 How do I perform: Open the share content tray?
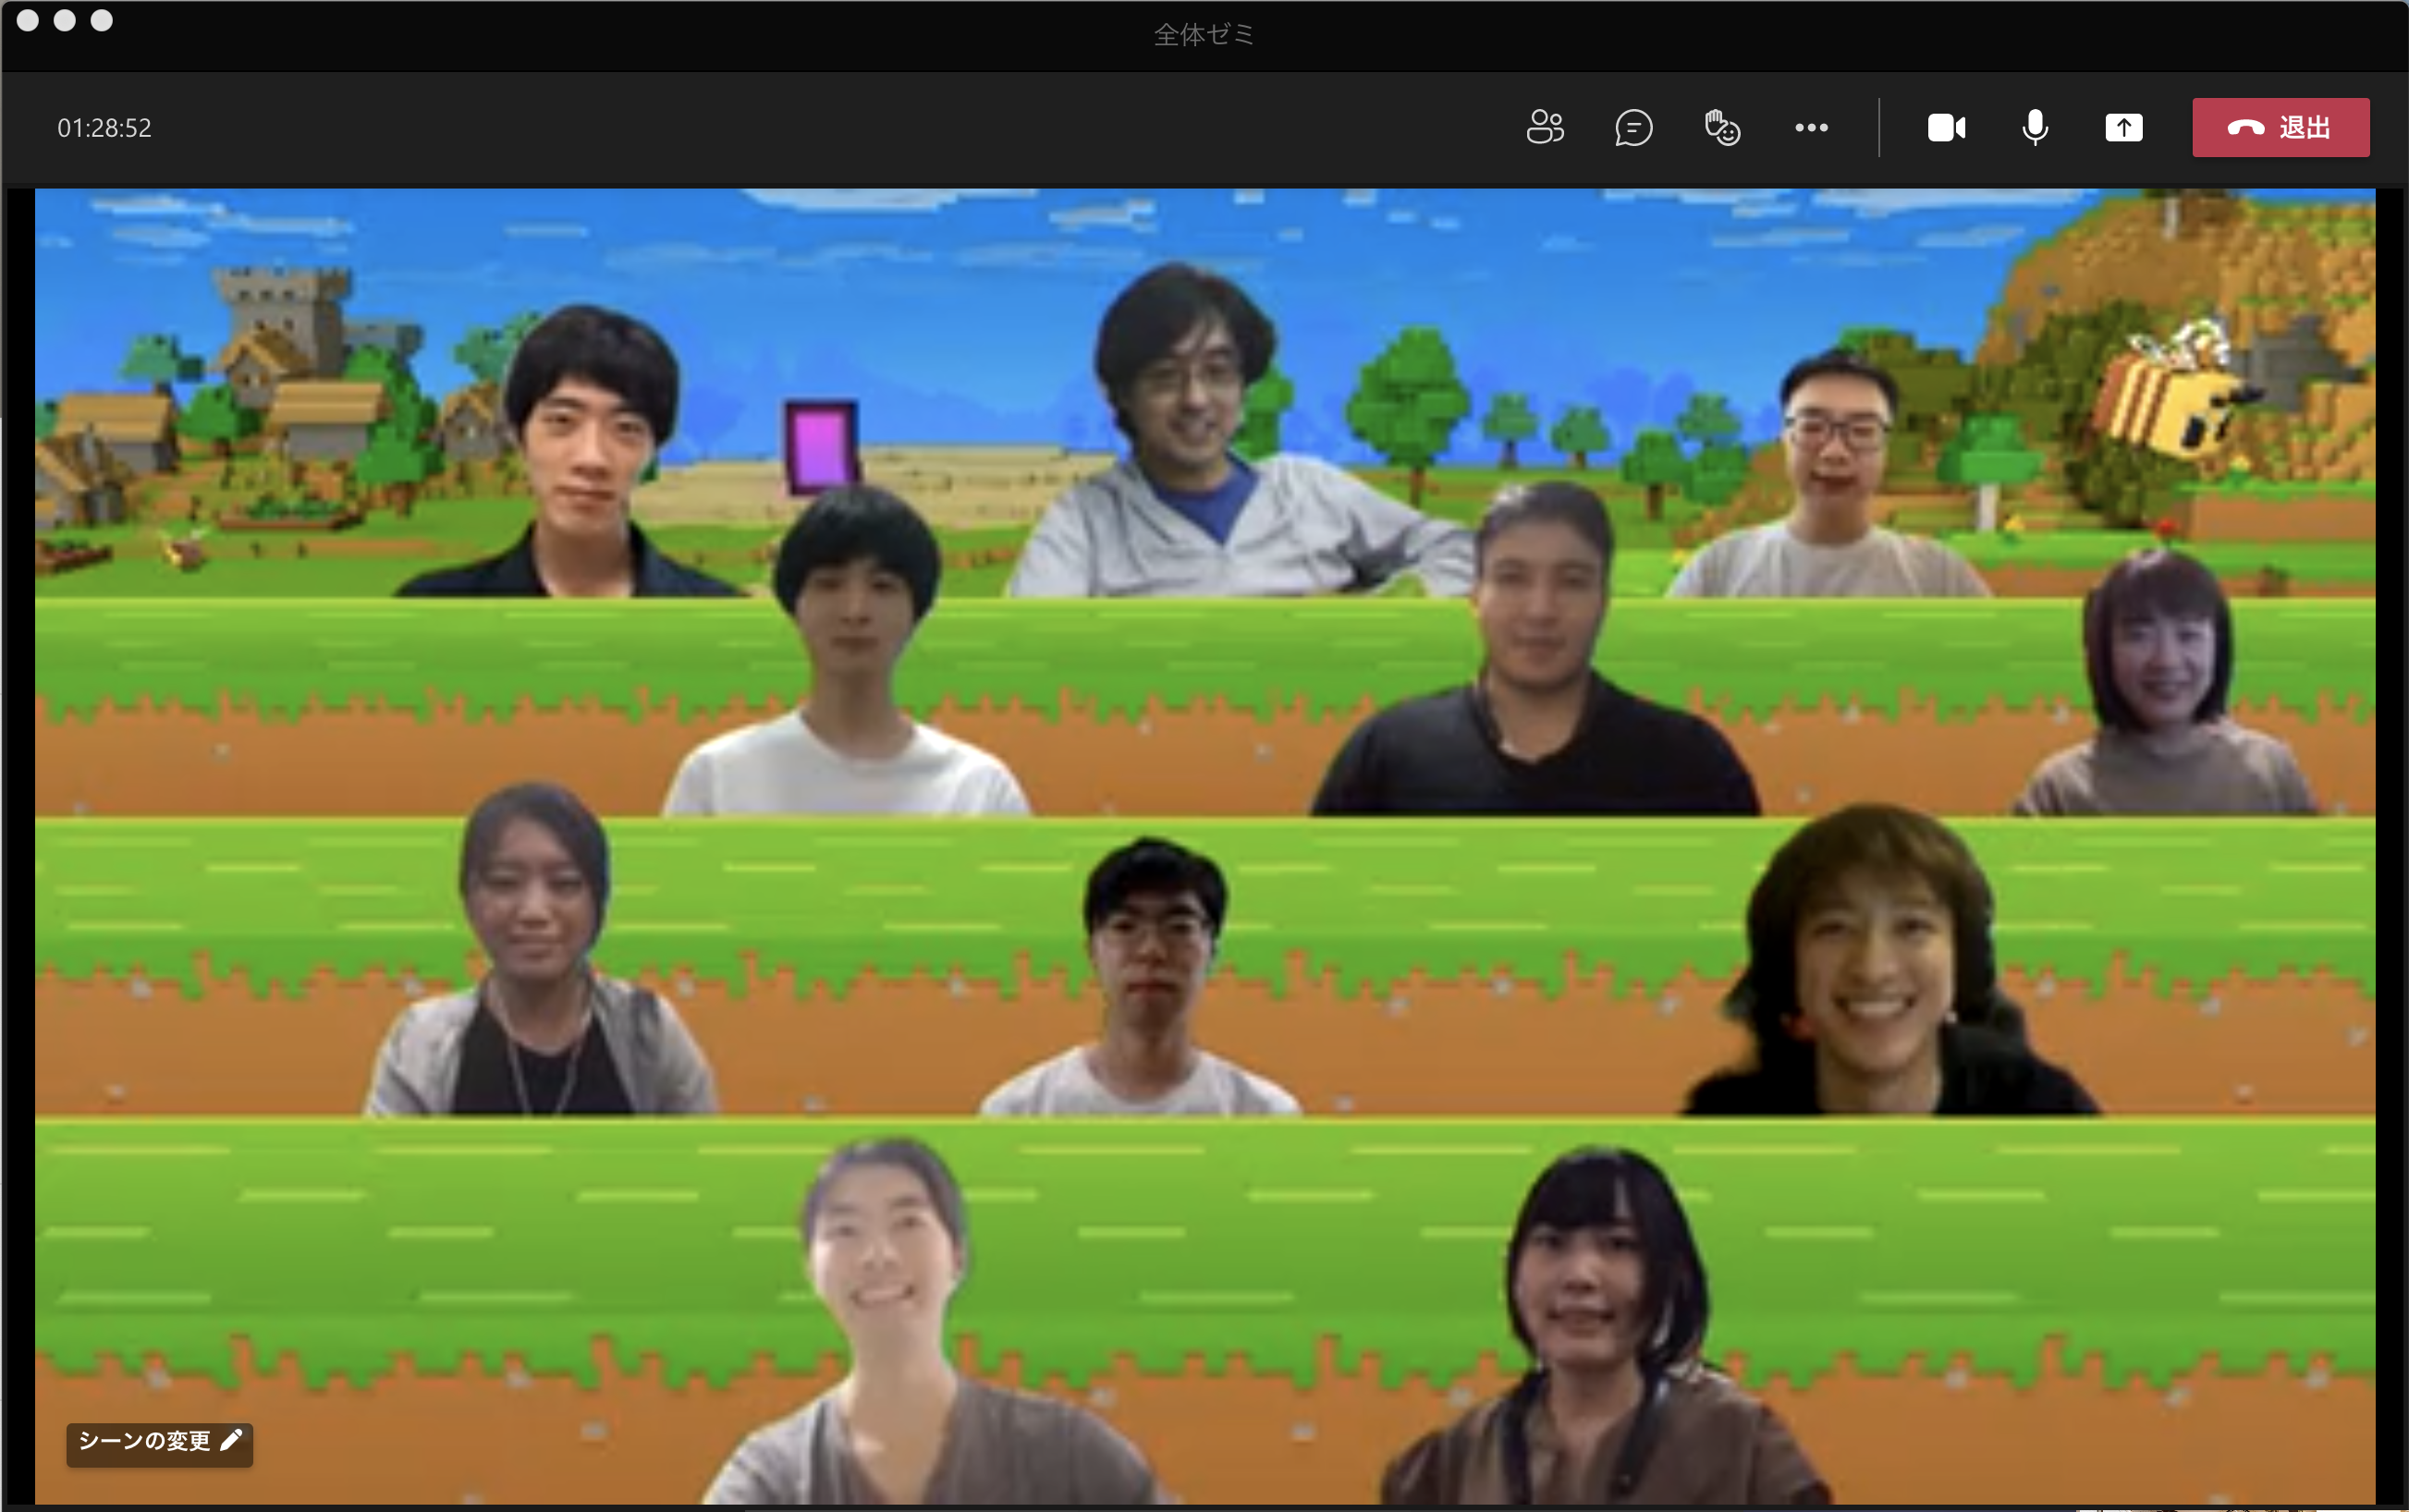pos(2123,127)
